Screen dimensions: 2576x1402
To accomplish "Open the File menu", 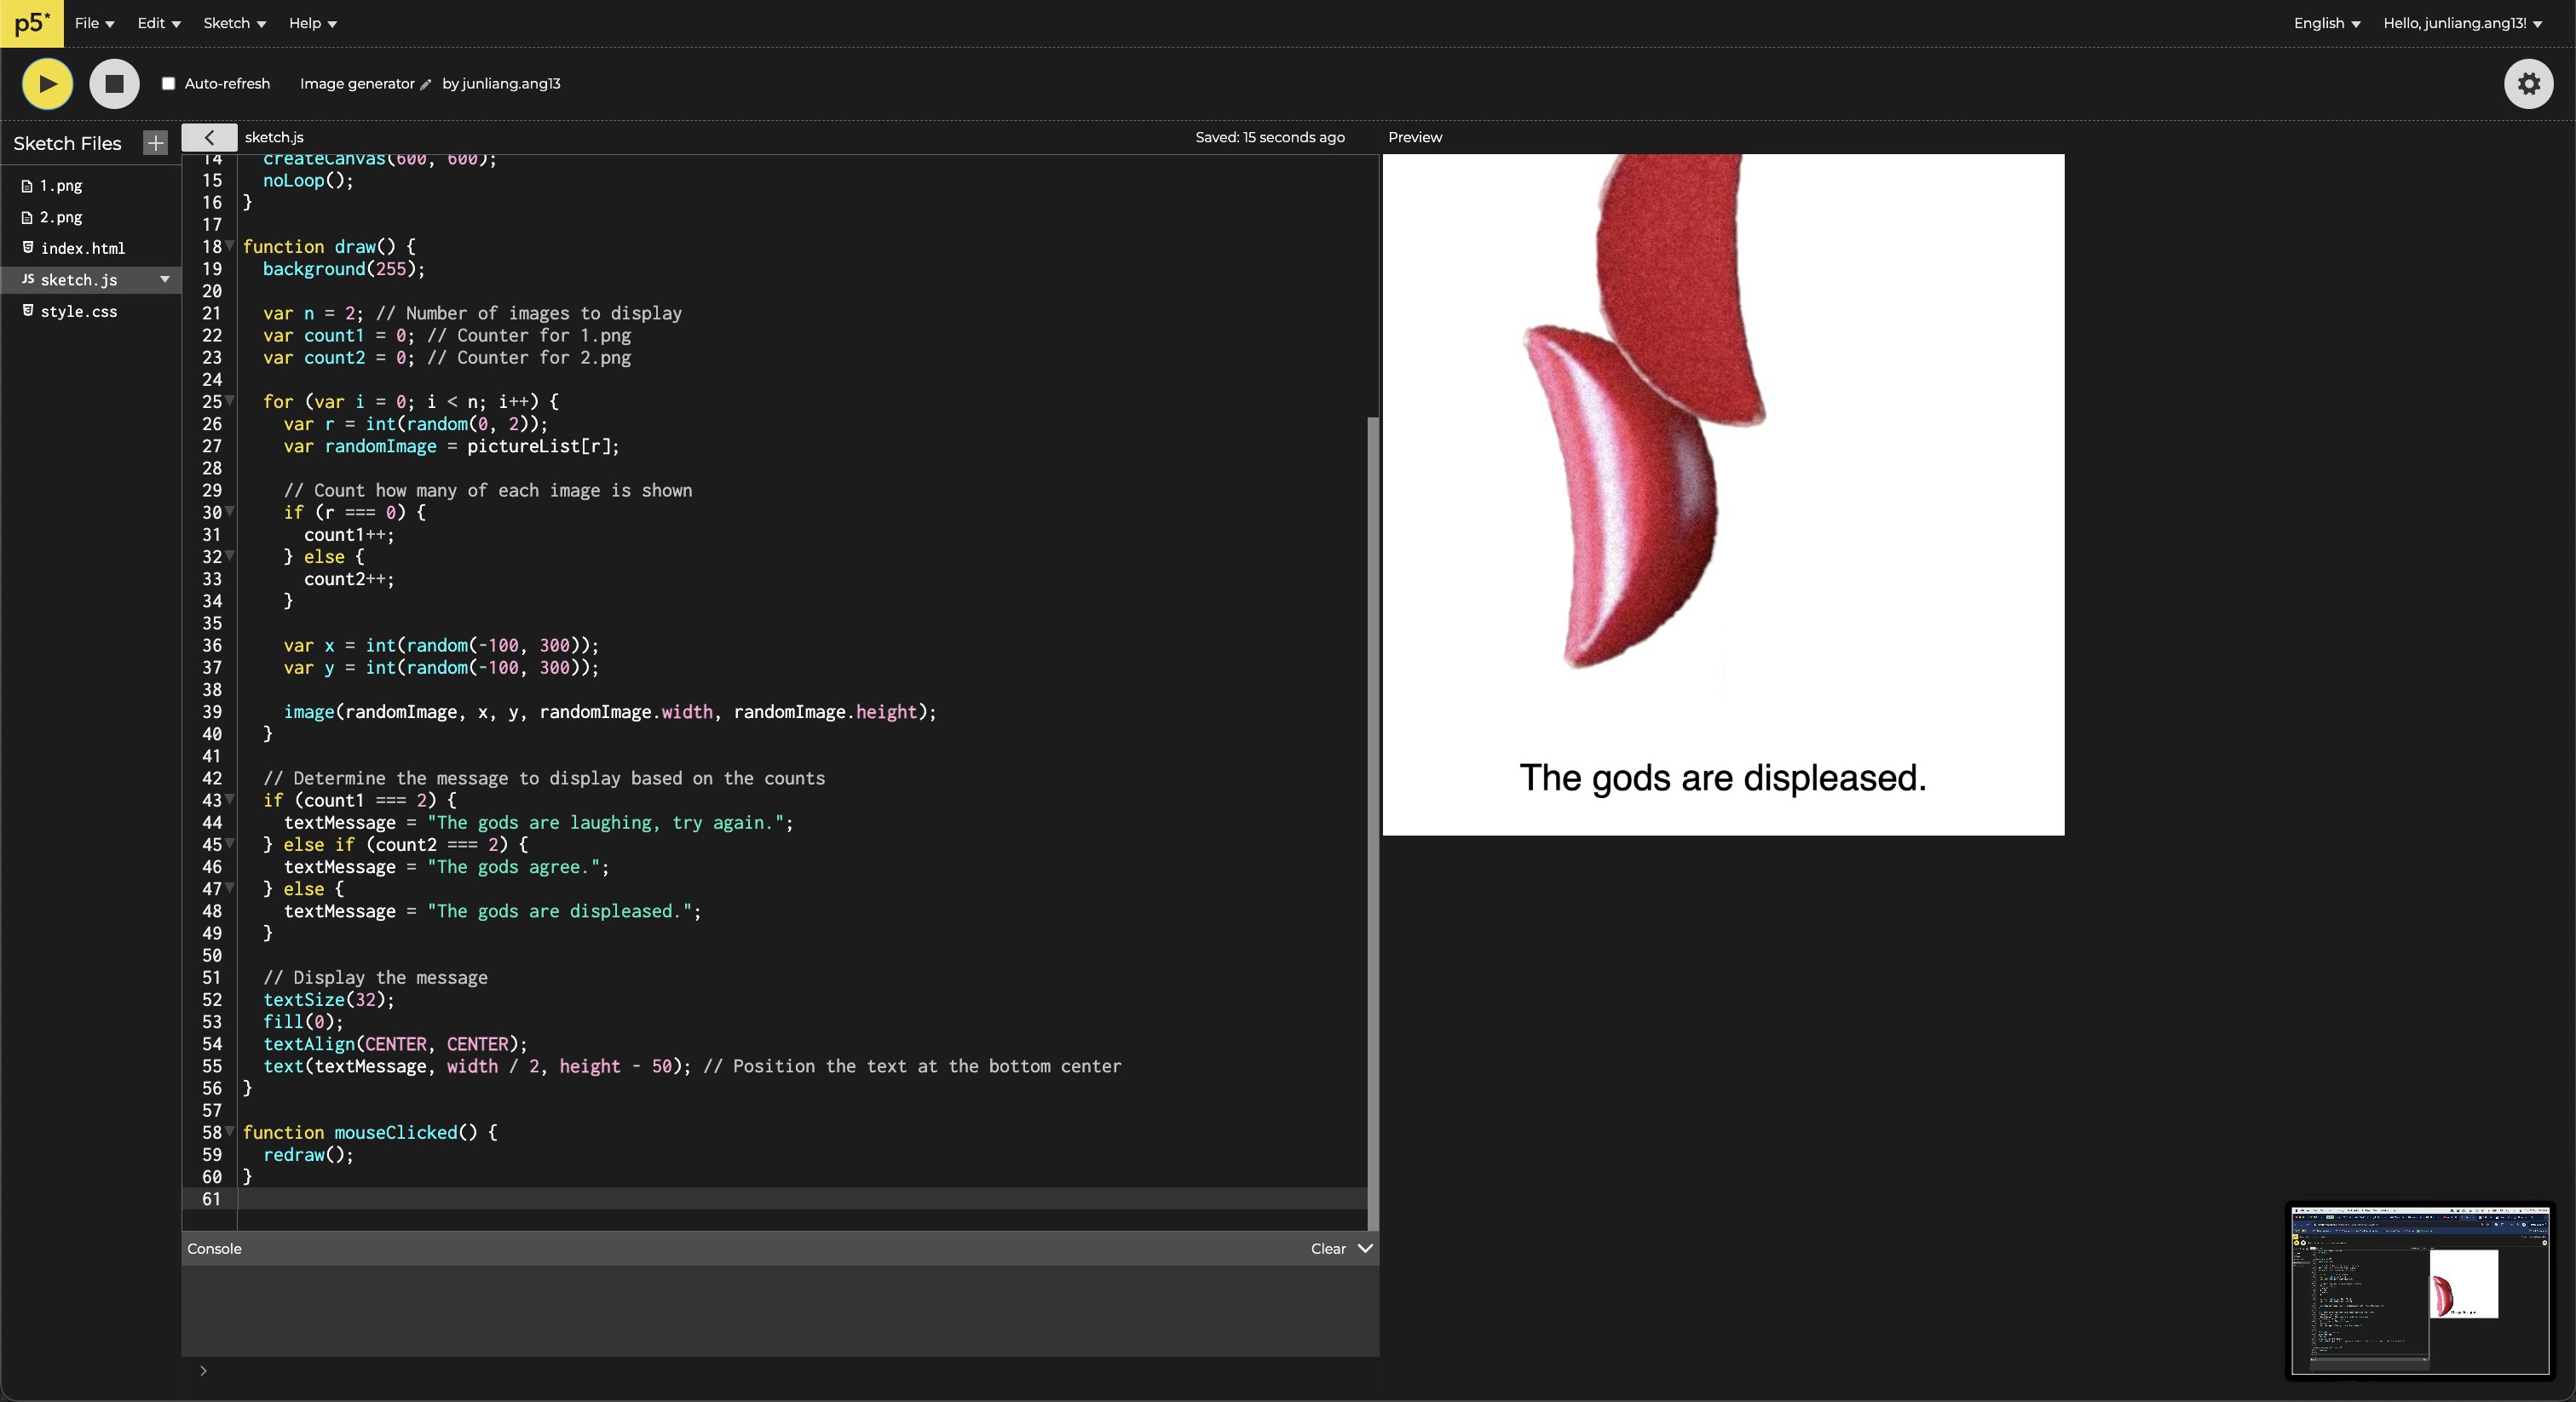I will [94, 23].
